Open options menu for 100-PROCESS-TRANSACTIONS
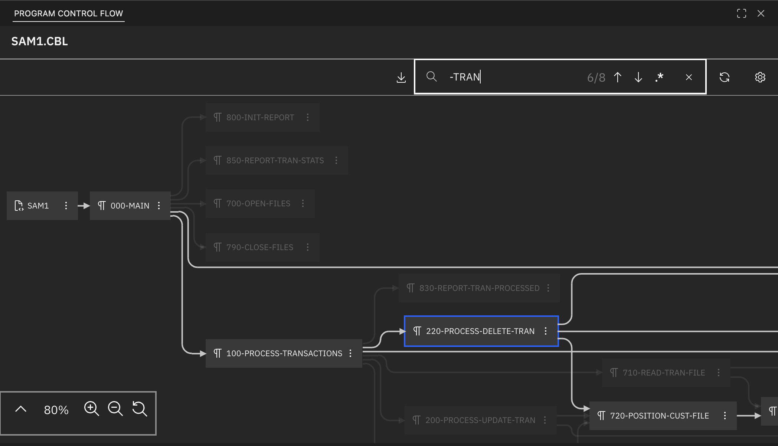The width and height of the screenshot is (778, 446). click(x=350, y=353)
